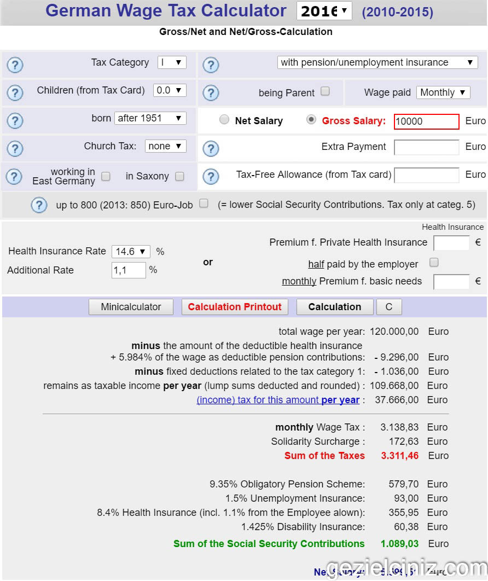Open the year selection dropdown

tap(324, 11)
